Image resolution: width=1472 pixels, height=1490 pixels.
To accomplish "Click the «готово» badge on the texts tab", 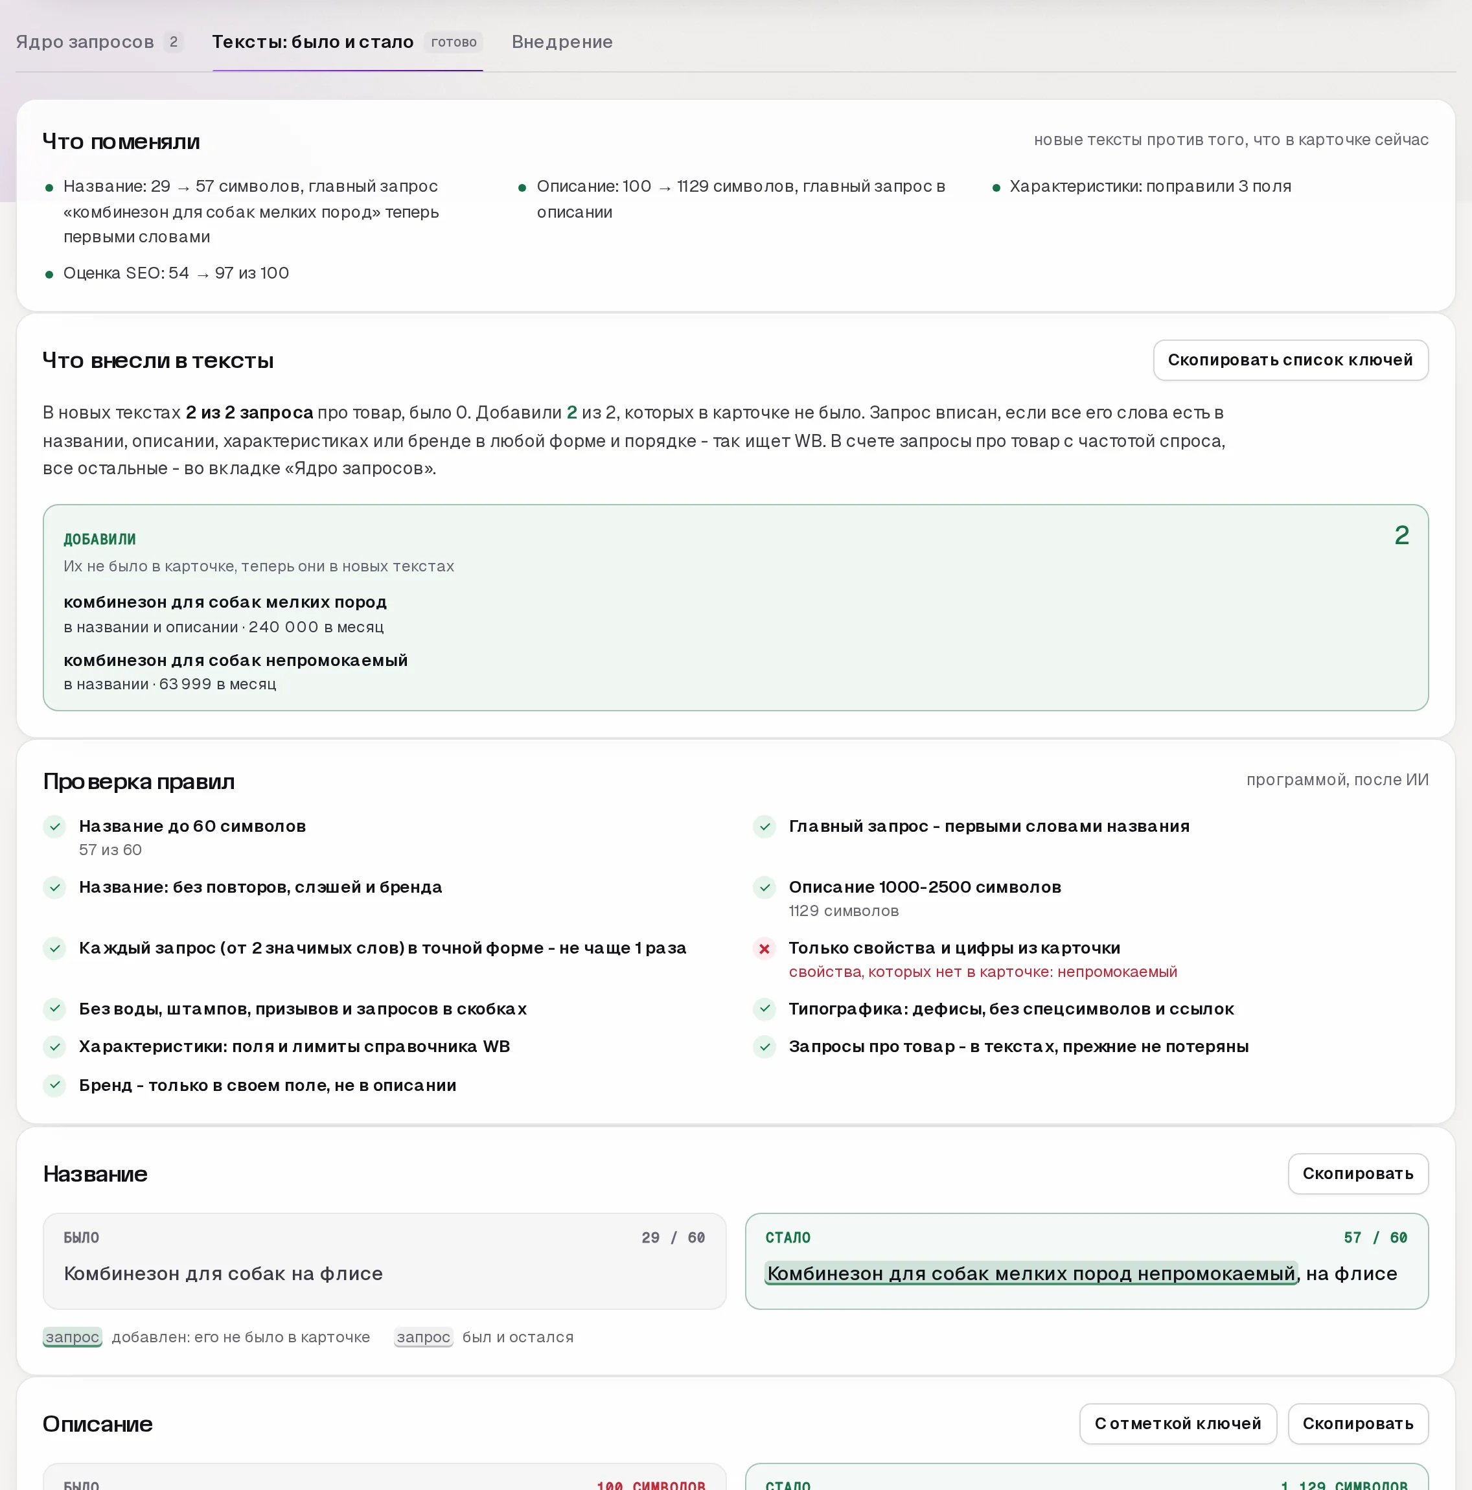I will pos(454,42).
